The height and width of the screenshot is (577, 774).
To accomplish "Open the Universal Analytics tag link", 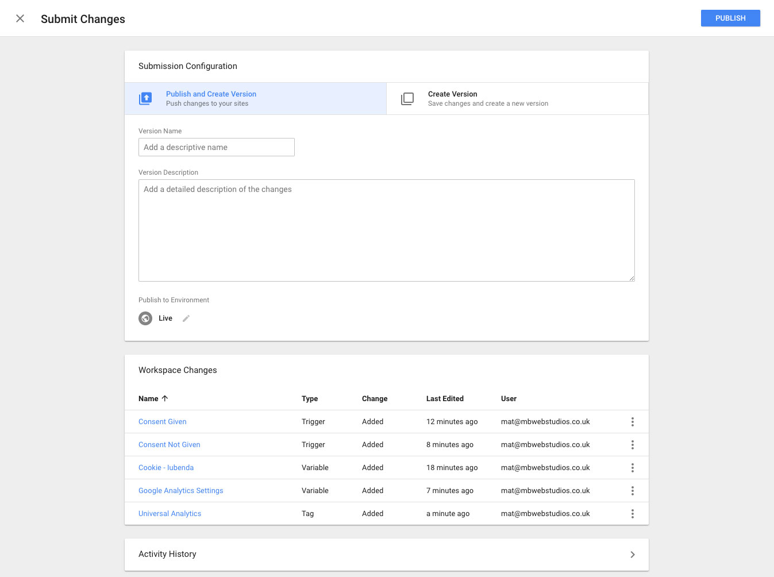I will (170, 514).
